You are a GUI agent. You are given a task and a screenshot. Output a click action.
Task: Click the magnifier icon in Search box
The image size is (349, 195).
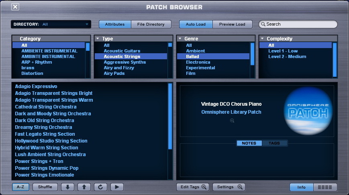tap(263, 24)
